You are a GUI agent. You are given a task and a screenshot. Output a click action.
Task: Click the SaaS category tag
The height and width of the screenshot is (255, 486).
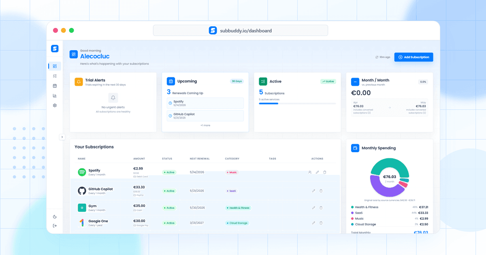point(231,191)
